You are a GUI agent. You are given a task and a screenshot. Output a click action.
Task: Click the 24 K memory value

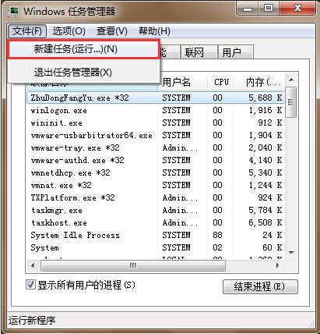[273, 235]
